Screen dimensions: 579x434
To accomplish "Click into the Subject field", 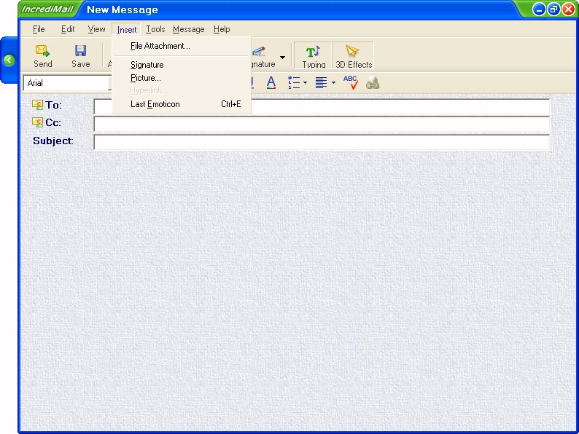I will [x=322, y=142].
